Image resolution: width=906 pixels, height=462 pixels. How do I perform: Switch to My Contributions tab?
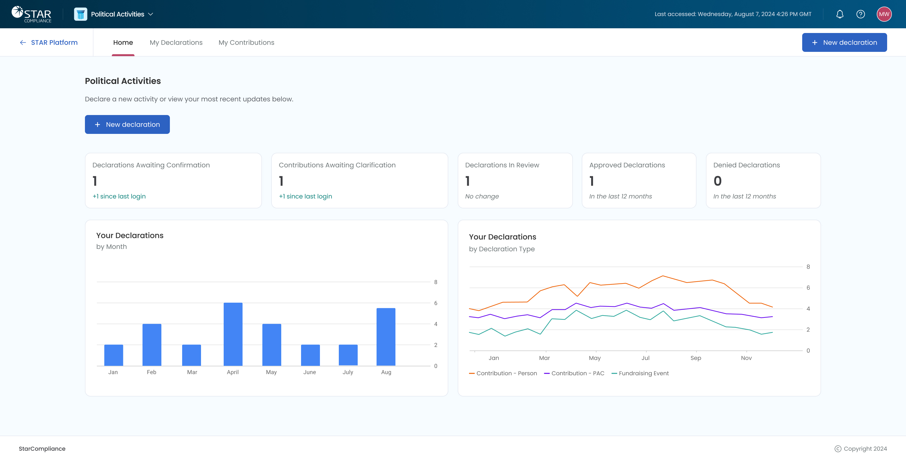[246, 42]
